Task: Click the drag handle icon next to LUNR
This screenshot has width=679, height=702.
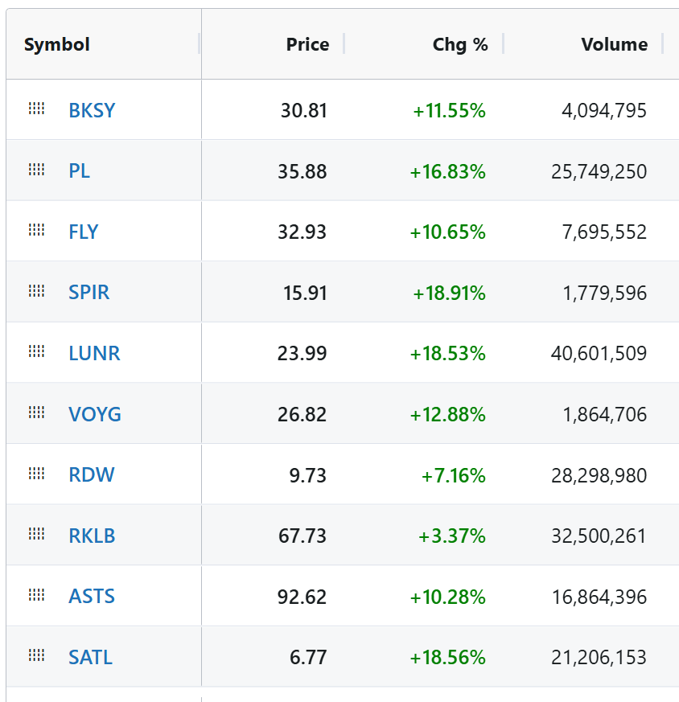Action: pos(35,352)
